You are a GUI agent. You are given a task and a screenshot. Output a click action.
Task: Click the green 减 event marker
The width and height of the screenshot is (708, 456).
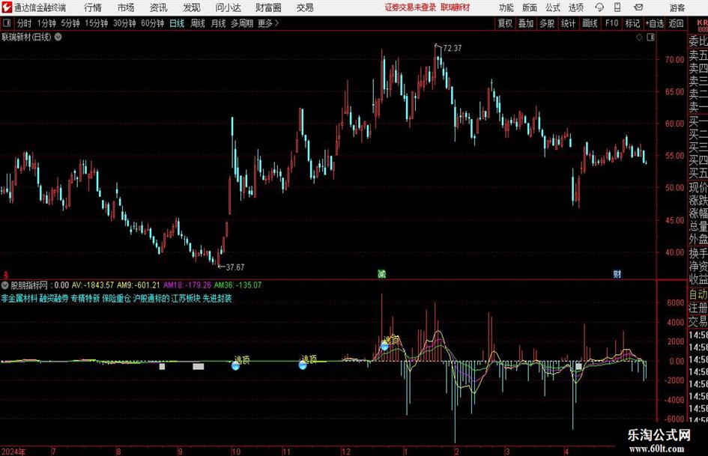(381, 273)
